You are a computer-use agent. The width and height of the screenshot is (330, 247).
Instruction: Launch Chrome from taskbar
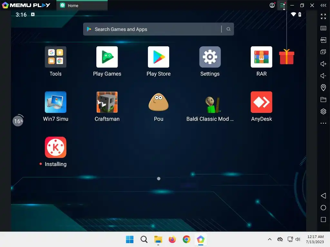(x=186, y=239)
